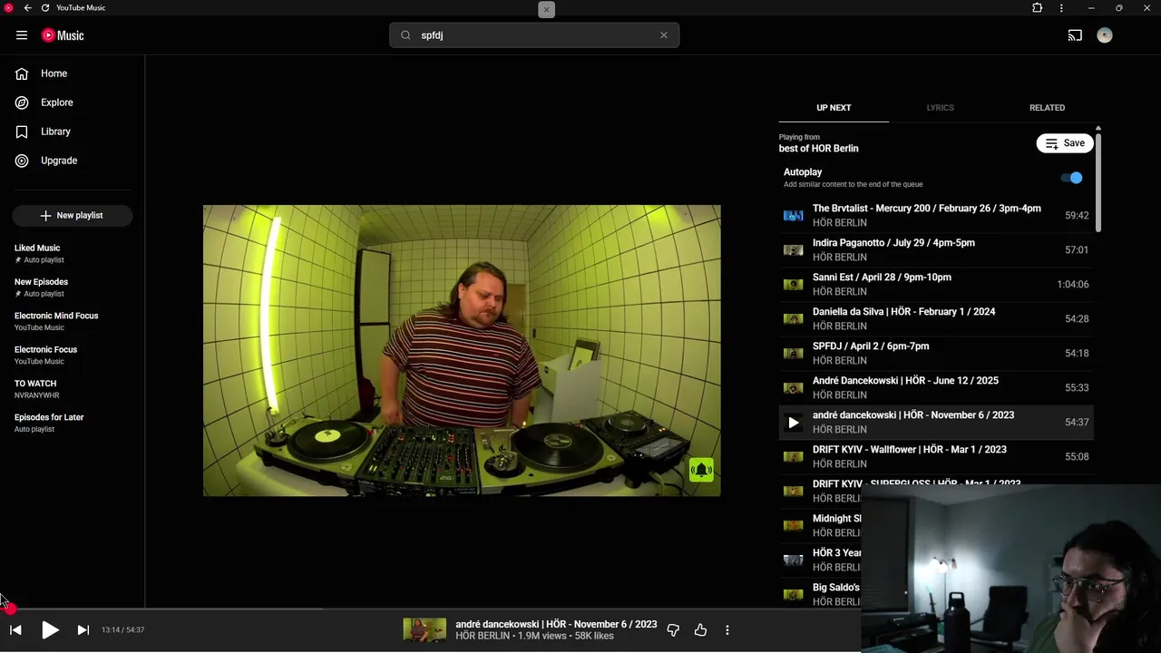Open the hamburger guide menu

22,35
